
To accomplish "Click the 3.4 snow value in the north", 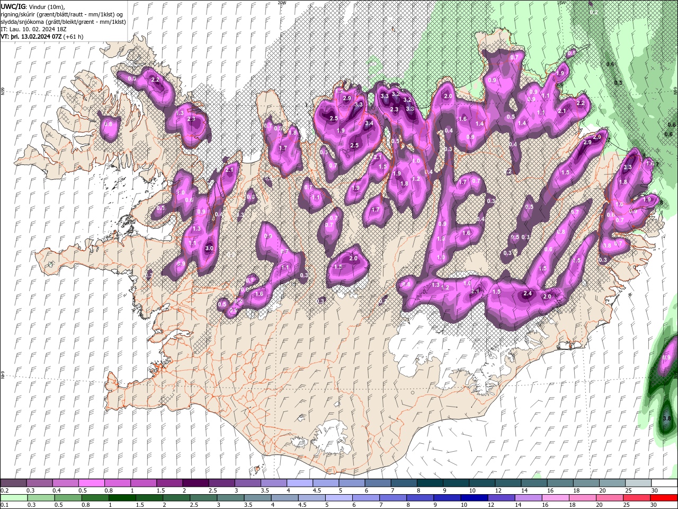I will coord(369,124).
